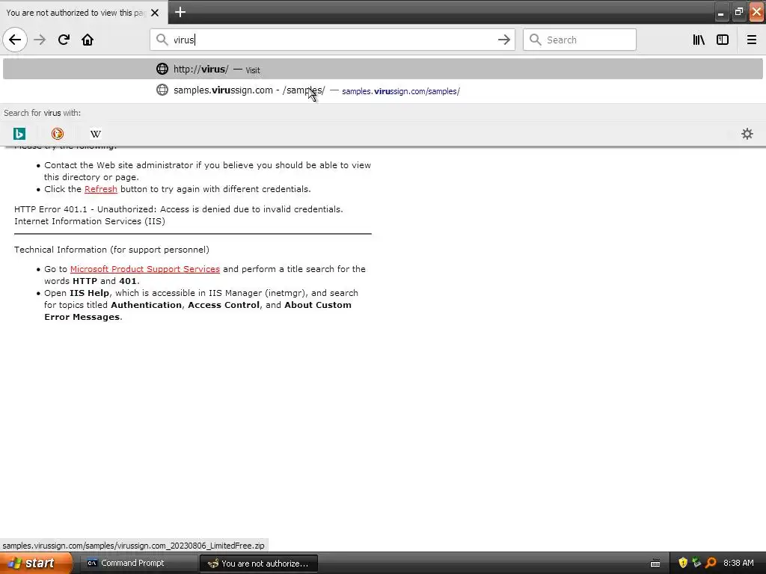Search for virus with DuckDuckGo
Image resolution: width=766 pixels, height=574 pixels.
coord(57,133)
